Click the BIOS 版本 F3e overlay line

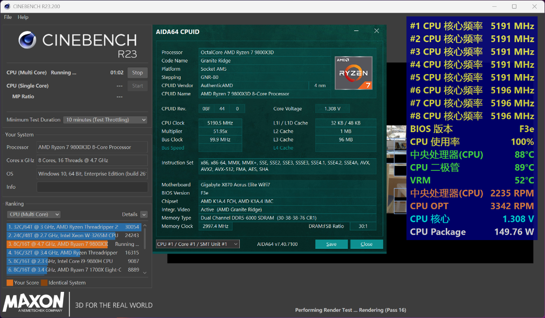click(472, 129)
